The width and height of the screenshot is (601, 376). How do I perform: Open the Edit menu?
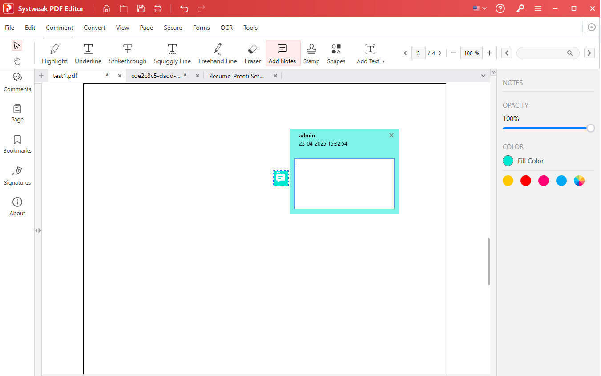30,28
